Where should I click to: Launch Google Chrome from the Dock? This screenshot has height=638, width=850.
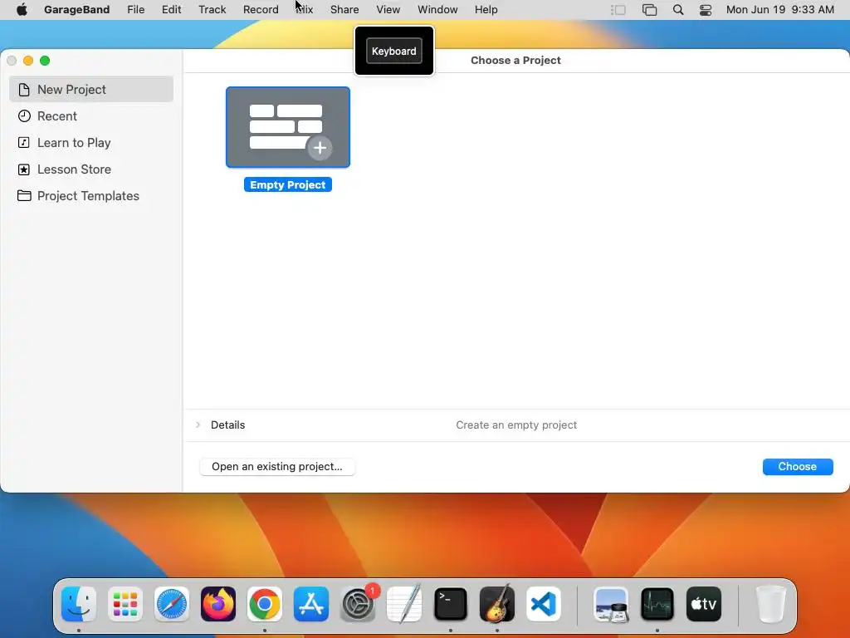click(265, 604)
